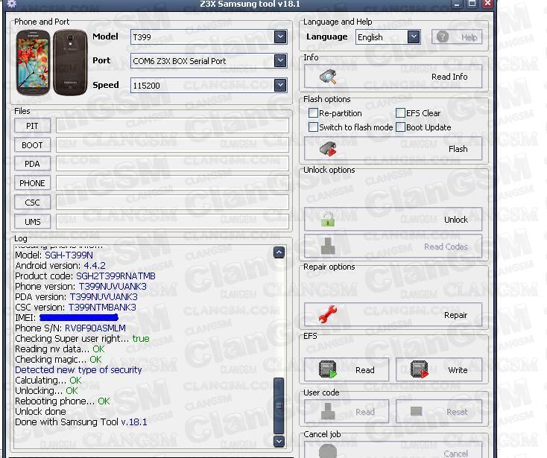Click the BOOT file path field

point(172,145)
